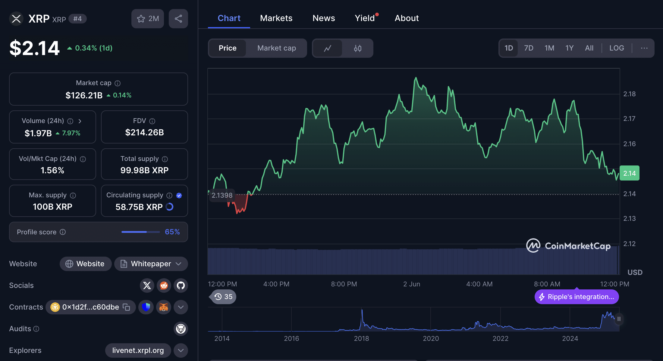This screenshot has height=361, width=663.
Task: Open the News tab
Action: pos(324,18)
